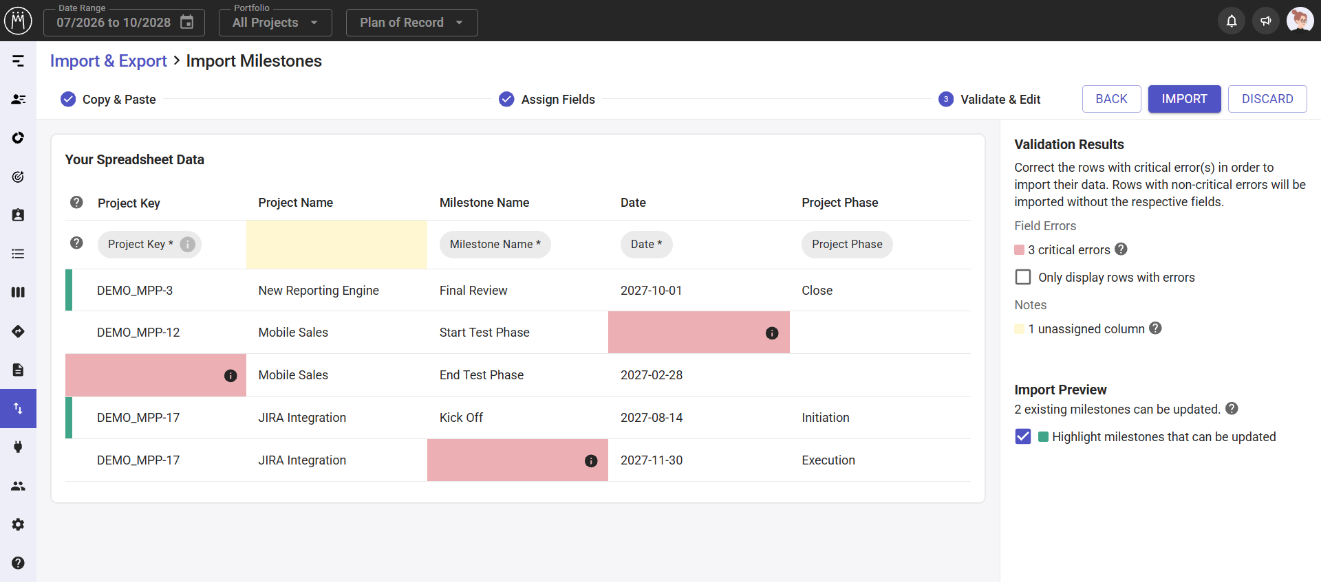
Task: Click the info icon on empty Milestone Name cell
Action: pos(591,461)
